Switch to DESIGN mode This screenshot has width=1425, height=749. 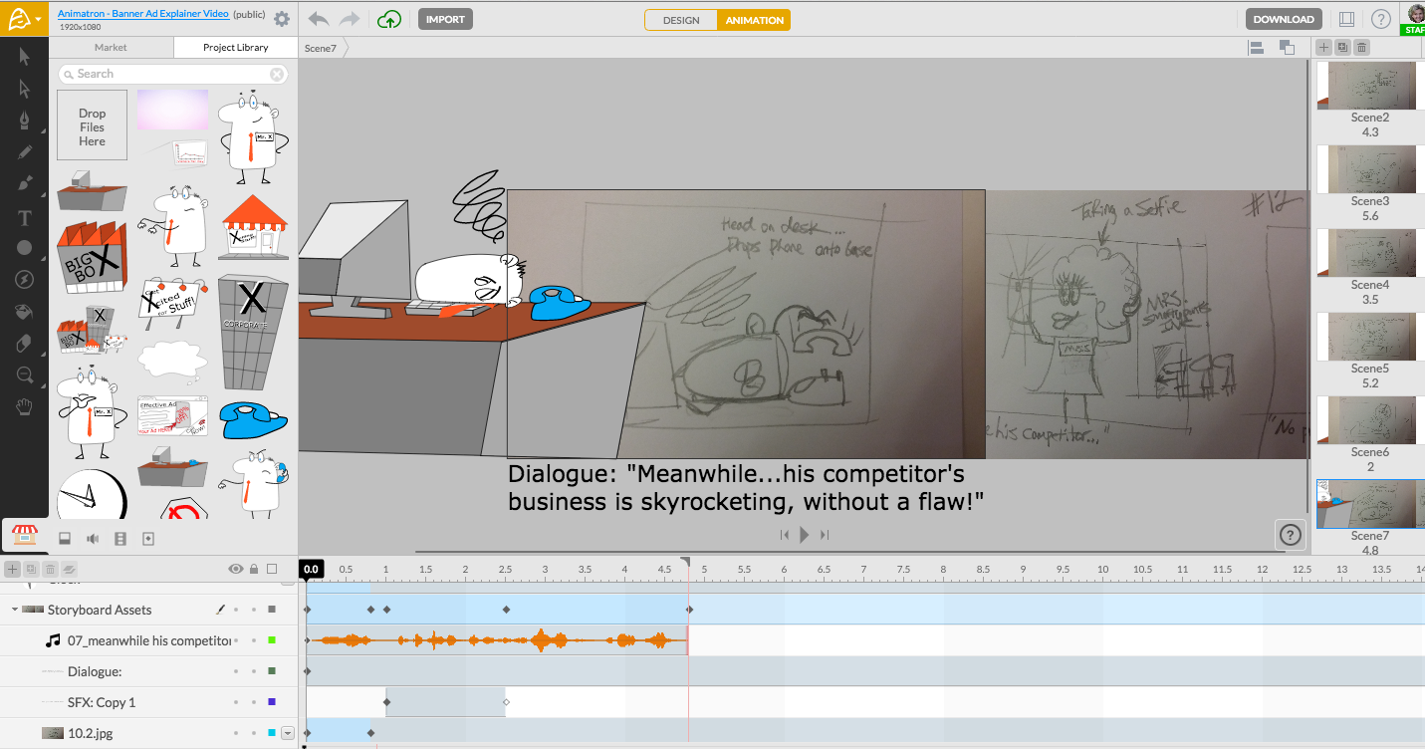point(681,20)
